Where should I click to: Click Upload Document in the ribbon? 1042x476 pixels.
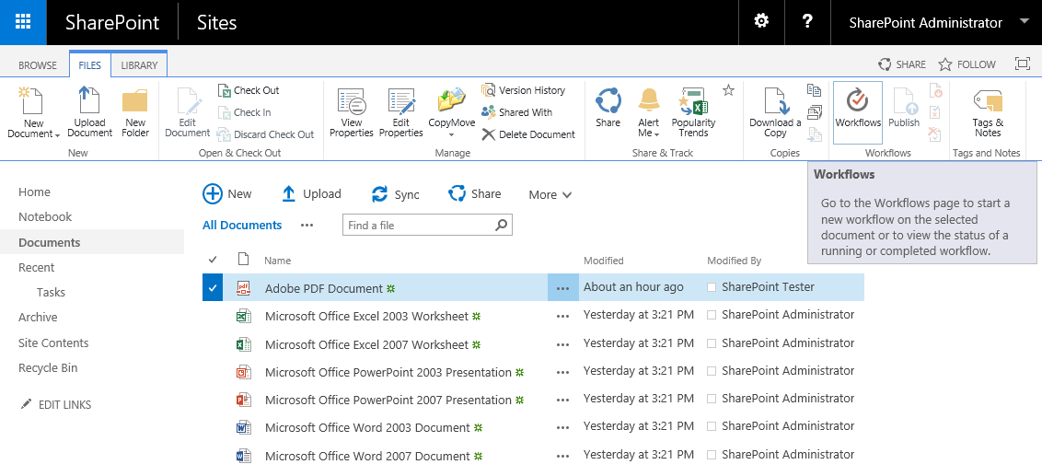tap(89, 111)
